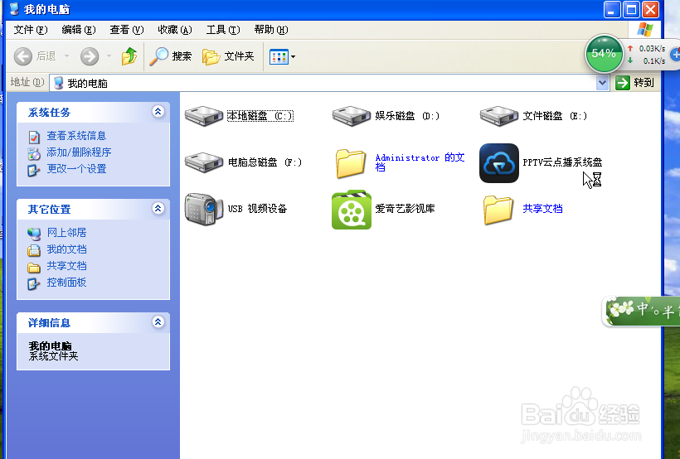Click the 转到 go button

635,83
